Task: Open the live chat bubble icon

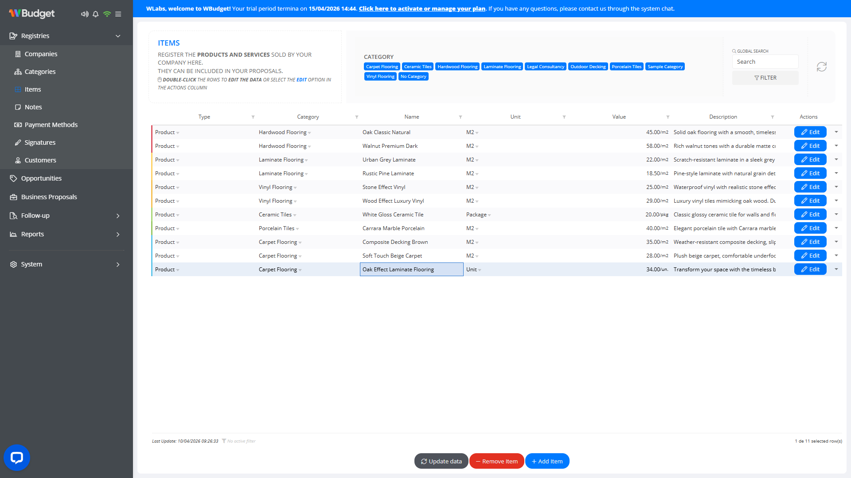Action: click(17, 457)
